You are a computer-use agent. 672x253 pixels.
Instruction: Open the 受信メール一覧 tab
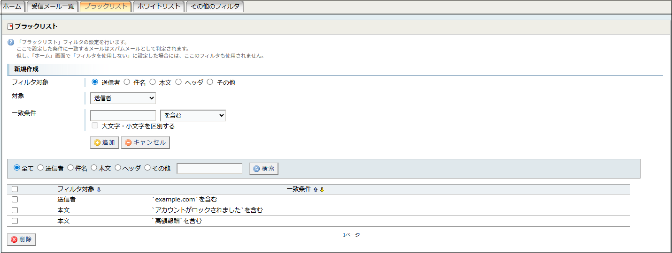coord(53,7)
